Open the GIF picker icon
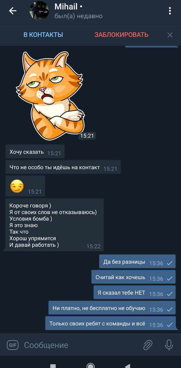Image resolution: width=181 pixels, height=368 pixels. click(x=13, y=345)
